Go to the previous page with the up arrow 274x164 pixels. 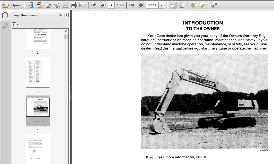point(94,5)
